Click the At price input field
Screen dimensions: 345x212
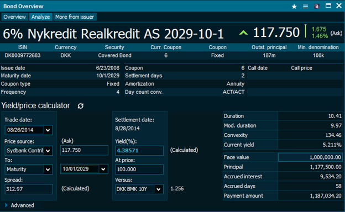coord(139,169)
